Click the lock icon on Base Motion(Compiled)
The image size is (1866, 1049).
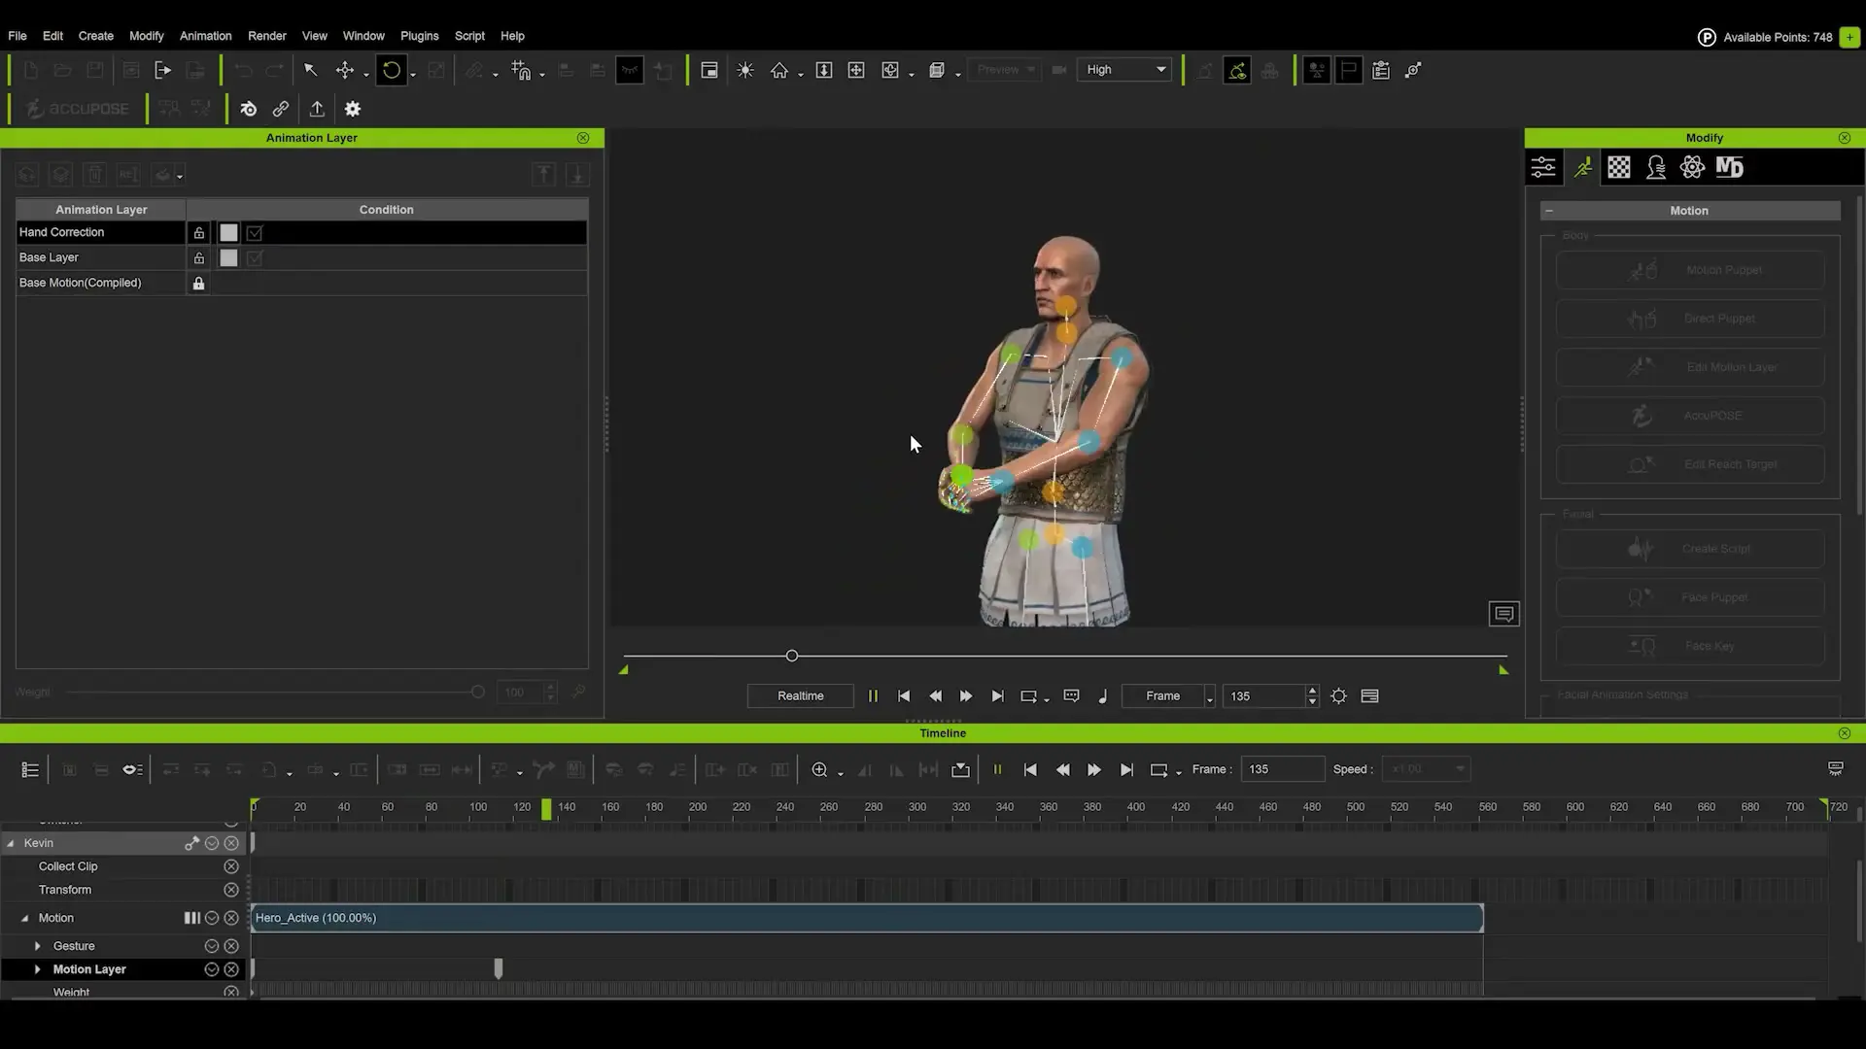(198, 283)
